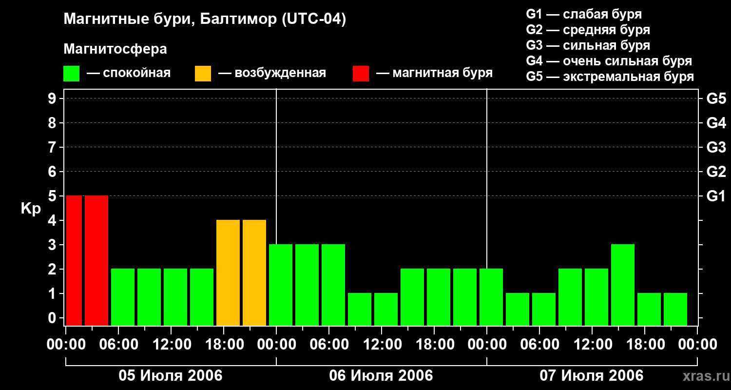Click the last bar on 07 July, 21:00–00:00
This screenshot has height=390, width=731.
click(x=675, y=309)
